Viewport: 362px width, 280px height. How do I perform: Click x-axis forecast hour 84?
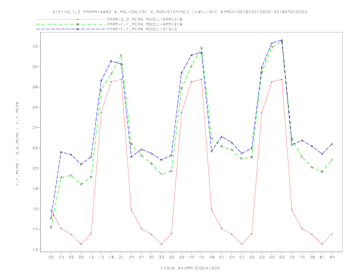[332, 257]
